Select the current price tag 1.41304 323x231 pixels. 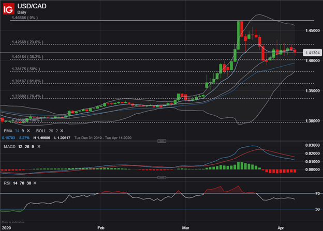pyautogui.click(x=312, y=53)
